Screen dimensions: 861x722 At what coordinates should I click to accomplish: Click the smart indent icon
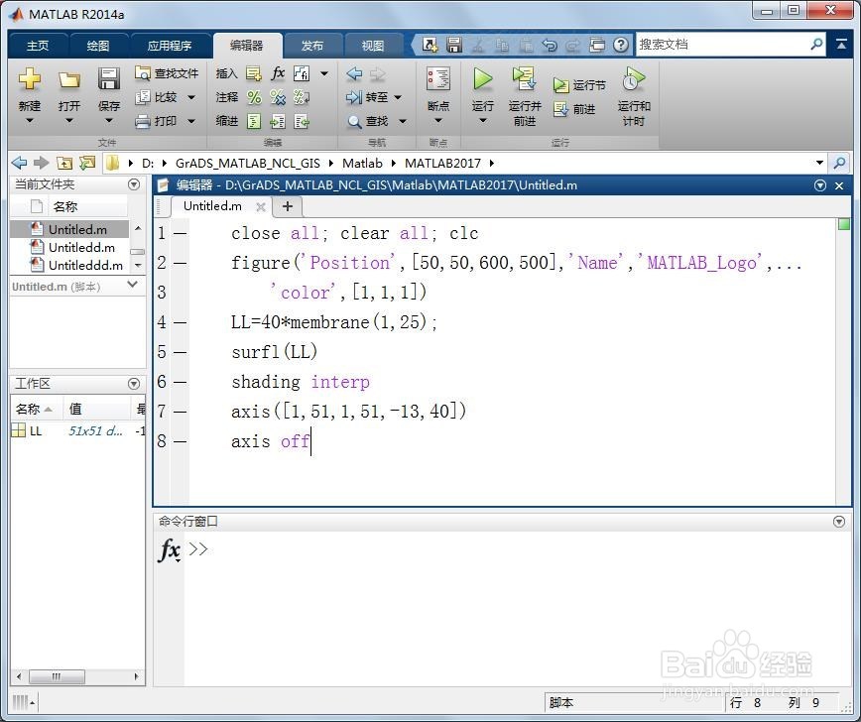(254, 121)
